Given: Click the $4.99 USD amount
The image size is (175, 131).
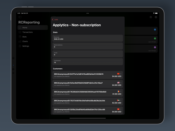Looking at the screenshot, I should [x=117, y=85].
